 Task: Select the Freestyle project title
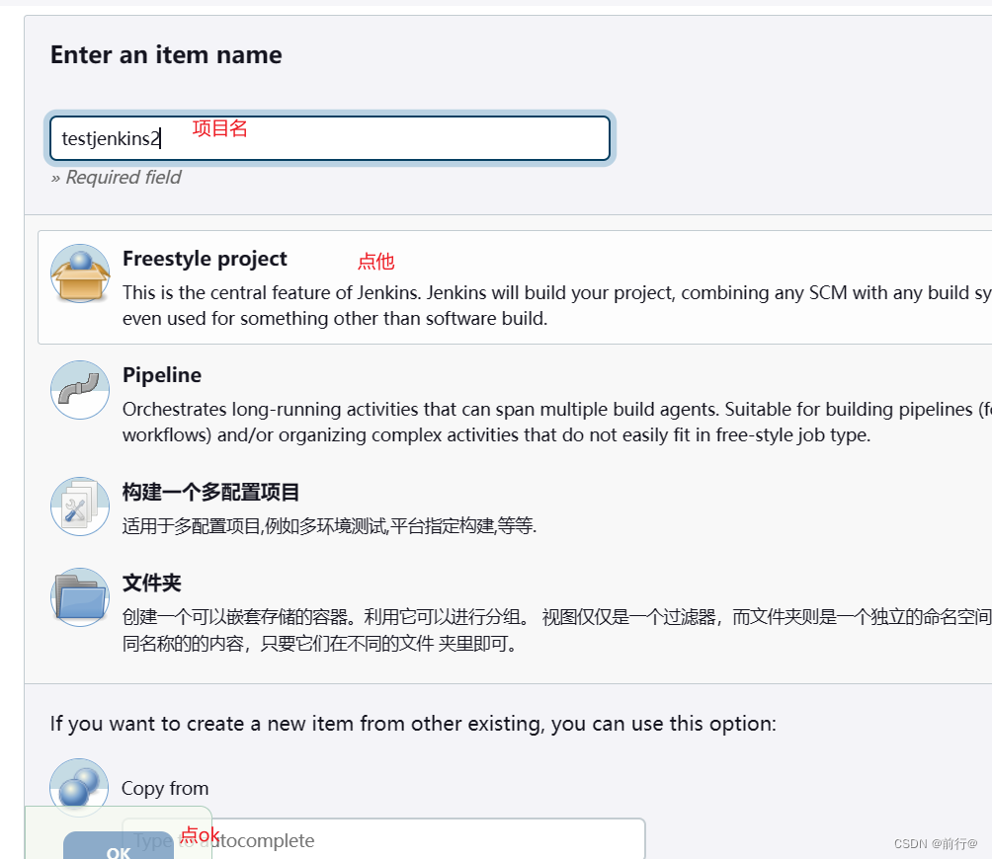coord(205,259)
